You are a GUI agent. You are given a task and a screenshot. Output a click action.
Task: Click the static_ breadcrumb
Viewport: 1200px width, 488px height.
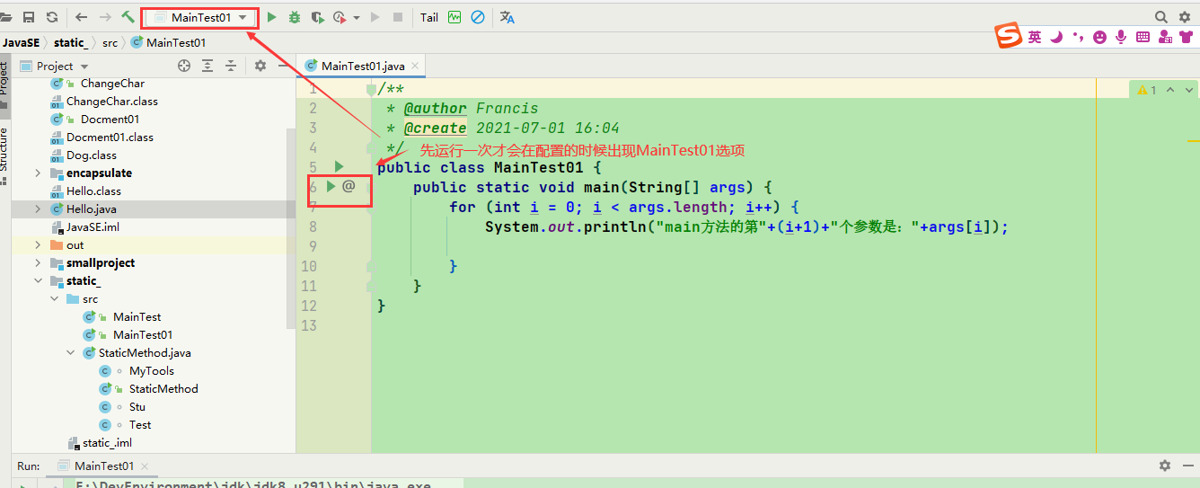[x=71, y=42]
